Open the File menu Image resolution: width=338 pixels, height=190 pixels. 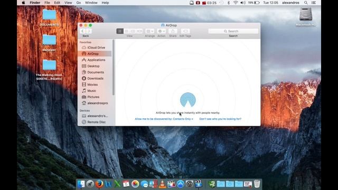(47, 3)
